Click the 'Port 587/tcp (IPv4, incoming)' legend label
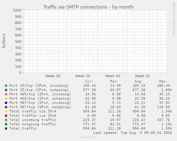The image size is (177, 141). pyautogui.click(x=40, y=103)
